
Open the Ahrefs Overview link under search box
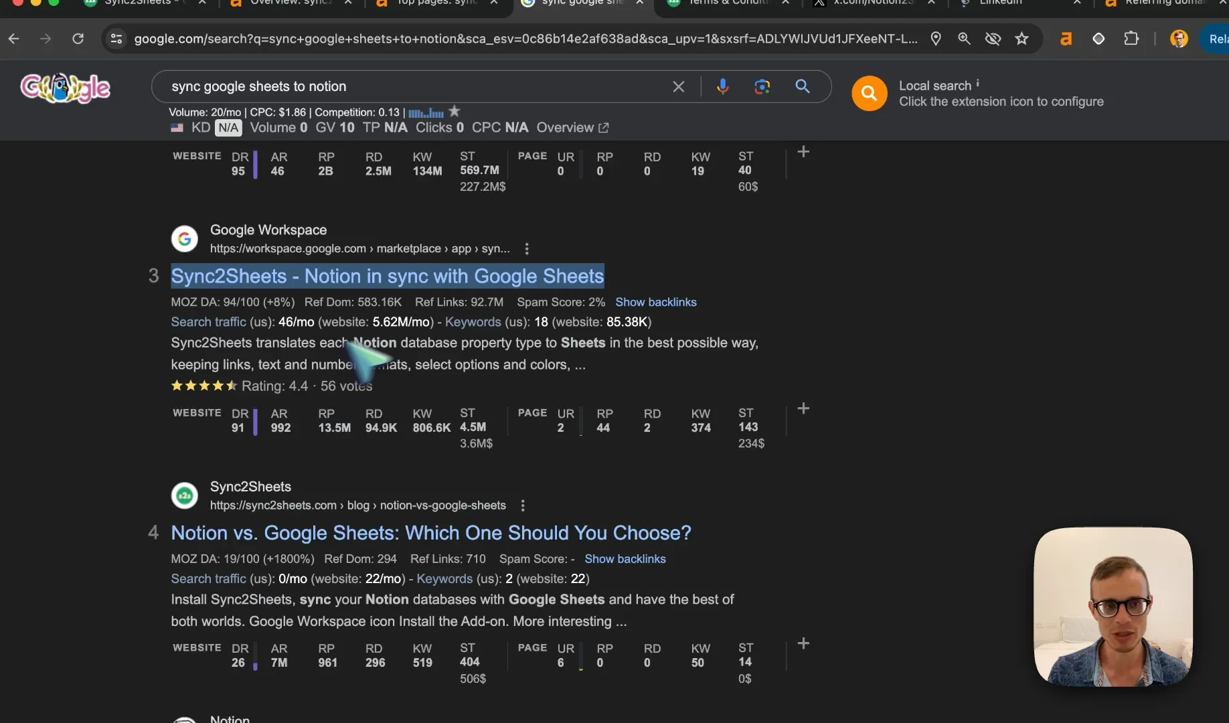pyautogui.click(x=572, y=127)
